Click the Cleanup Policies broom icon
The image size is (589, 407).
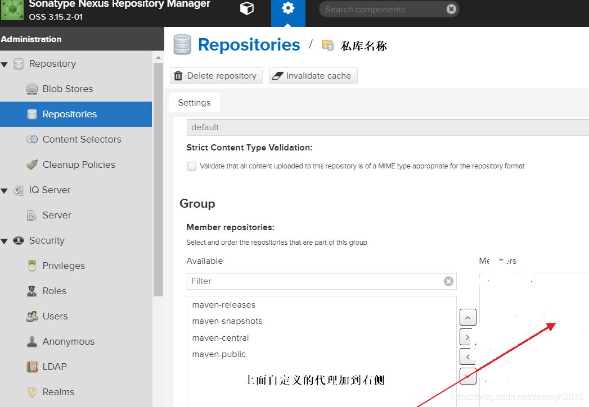[32, 164]
